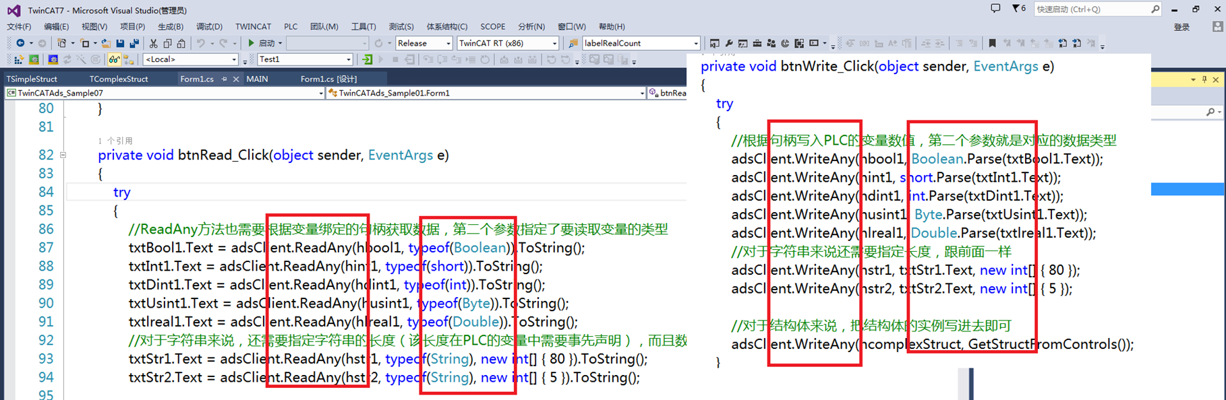Open the Team Explorer people icon

771,43
